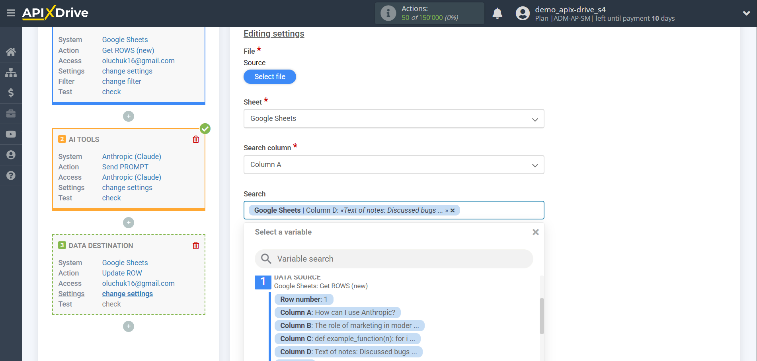The width and height of the screenshot is (757, 361).
Task: Add step after the Data Source block
Action: 129,116
